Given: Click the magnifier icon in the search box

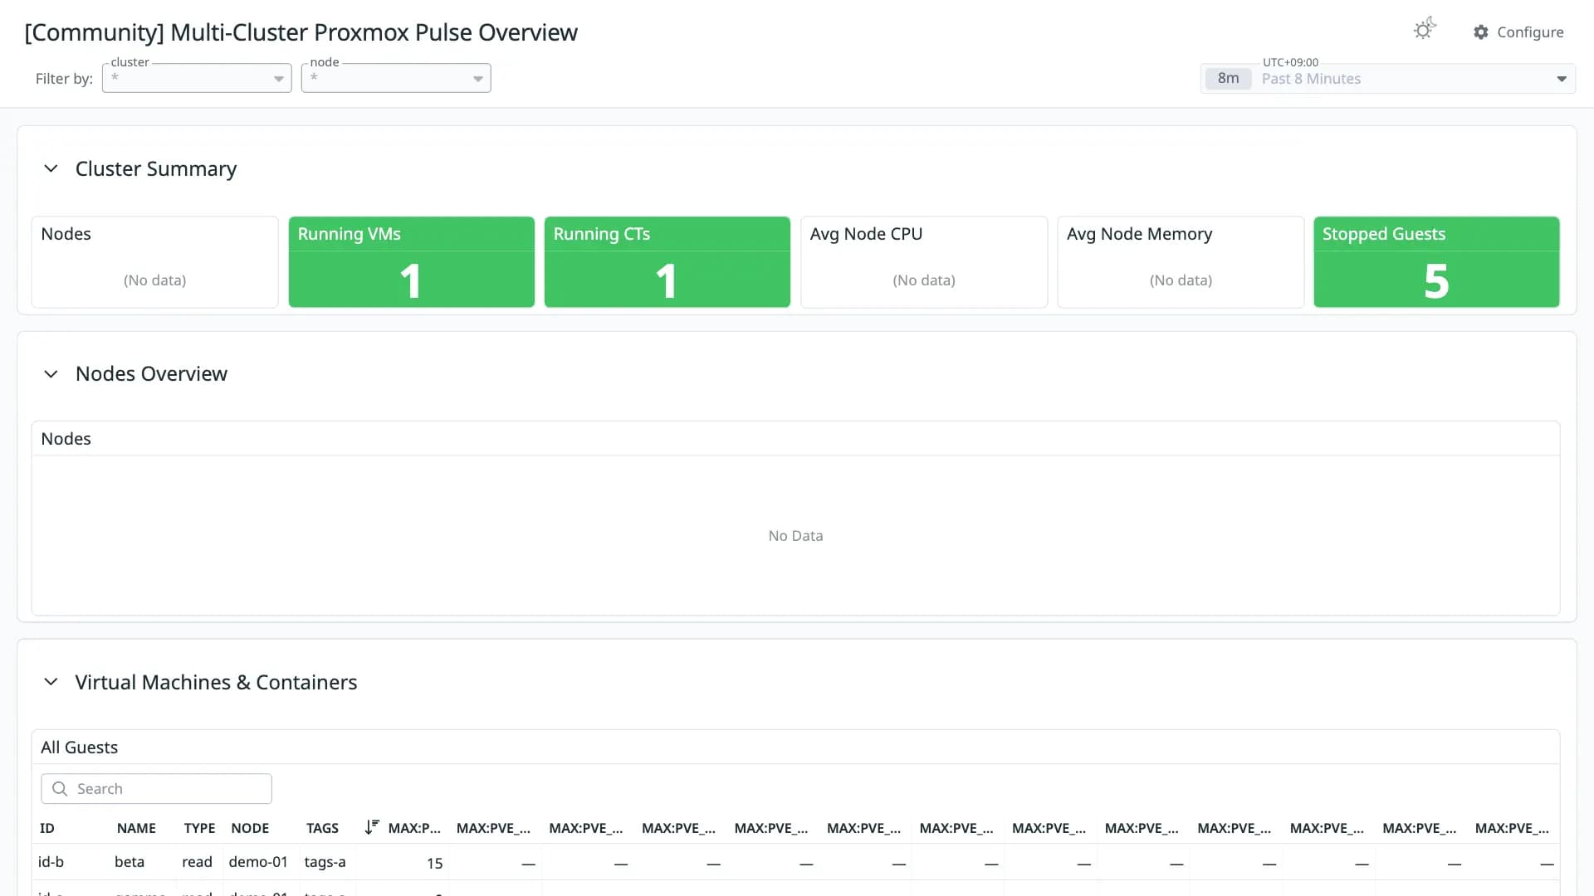Looking at the screenshot, I should 59,789.
